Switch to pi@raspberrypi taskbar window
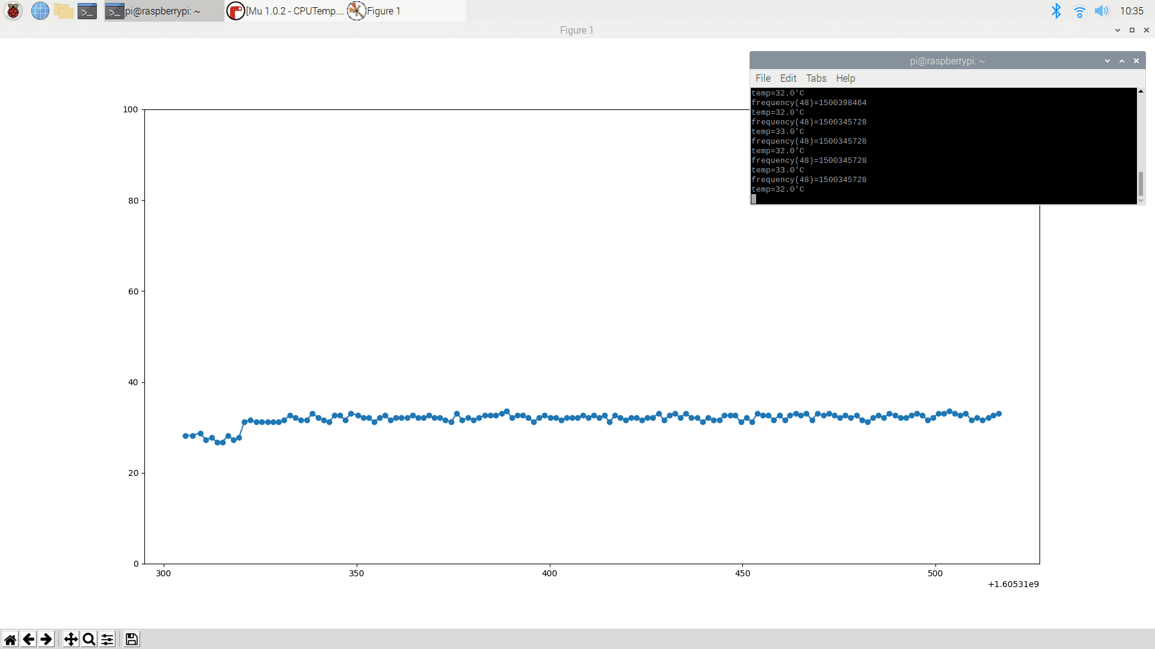1155x649 pixels. click(x=164, y=11)
